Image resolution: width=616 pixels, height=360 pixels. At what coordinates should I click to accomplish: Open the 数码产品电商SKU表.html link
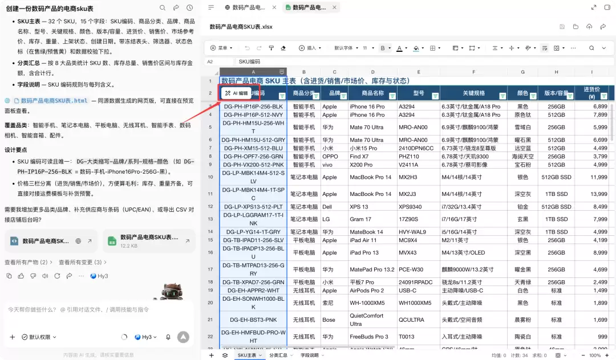[54, 101]
